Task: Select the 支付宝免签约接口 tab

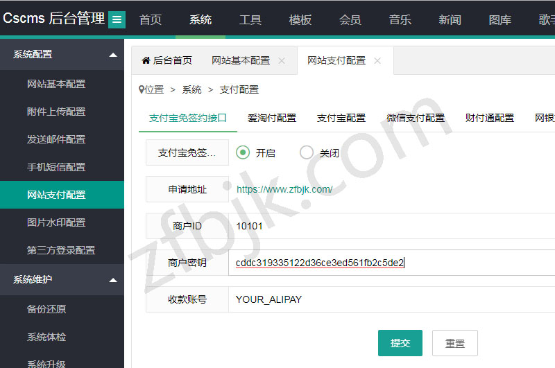Action: [188, 118]
